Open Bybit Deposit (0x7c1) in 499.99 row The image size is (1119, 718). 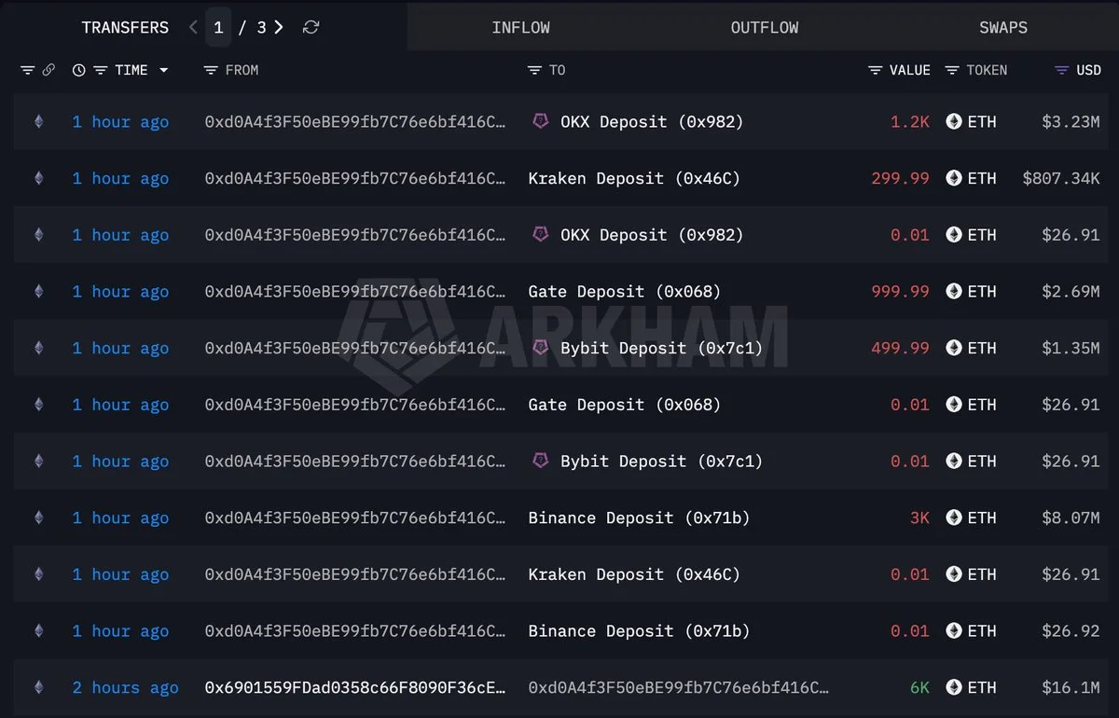[662, 348]
